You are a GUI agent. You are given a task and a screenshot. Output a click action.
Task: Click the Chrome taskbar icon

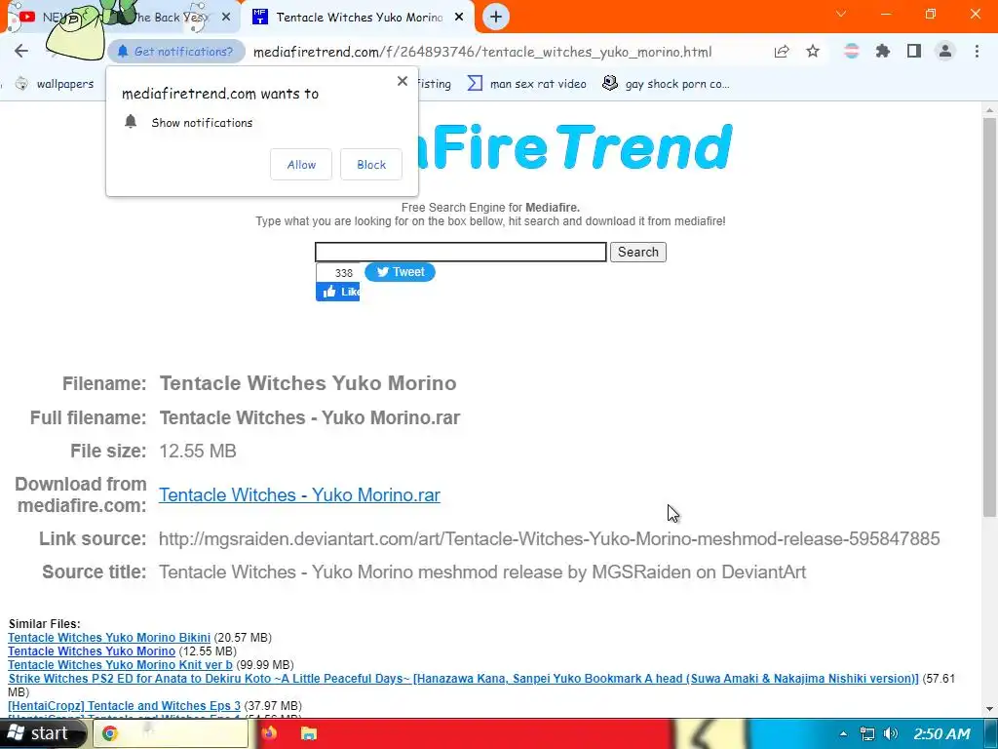pyautogui.click(x=110, y=733)
